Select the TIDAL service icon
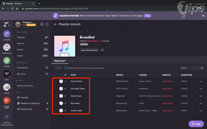Image resolution: width=207 pixels, height=129 pixels. pos(7,74)
